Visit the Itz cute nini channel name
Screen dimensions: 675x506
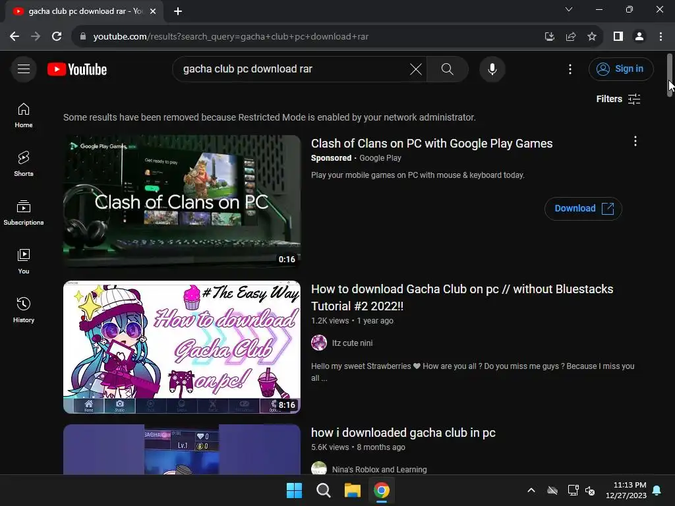(x=352, y=343)
